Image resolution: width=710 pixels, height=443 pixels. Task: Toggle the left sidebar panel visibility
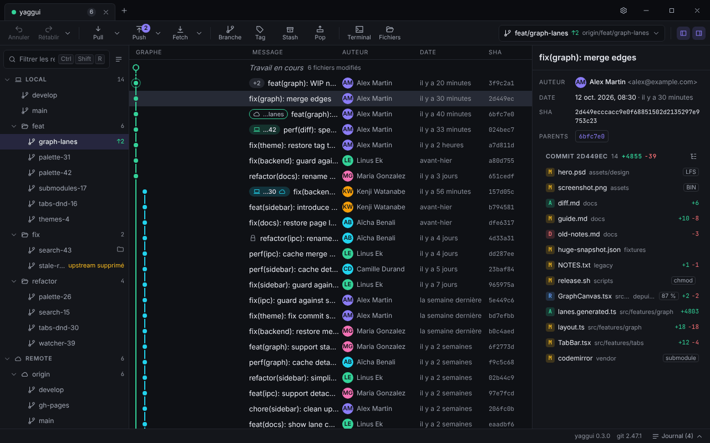(x=683, y=33)
